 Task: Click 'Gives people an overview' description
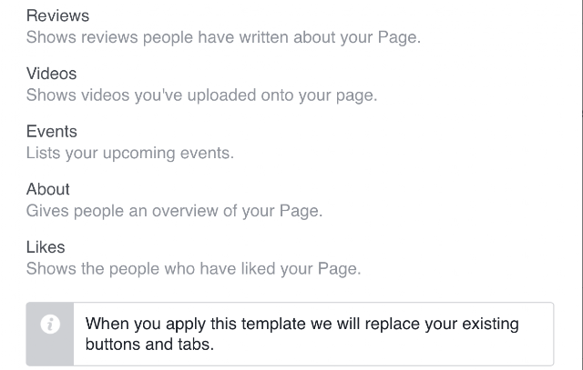click(x=174, y=211)
